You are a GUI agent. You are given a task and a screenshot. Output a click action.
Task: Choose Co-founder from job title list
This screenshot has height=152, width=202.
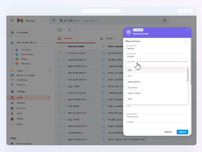(x=156, y=88)
